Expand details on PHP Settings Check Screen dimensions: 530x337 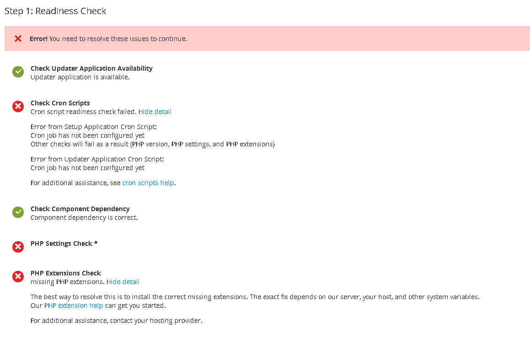coord(64,243)
